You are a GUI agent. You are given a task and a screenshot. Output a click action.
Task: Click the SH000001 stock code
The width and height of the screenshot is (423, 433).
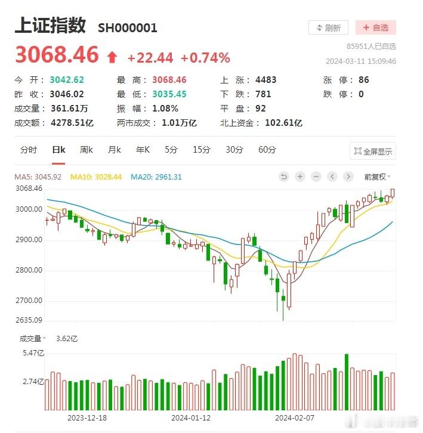[128, 28]
